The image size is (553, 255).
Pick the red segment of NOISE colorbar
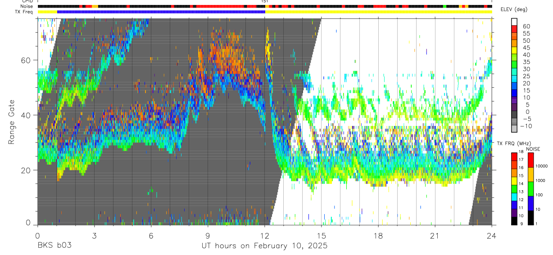click(x=530, y=160)
